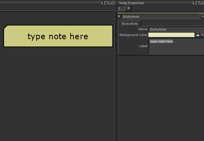Image resolution: width=204 pixels, height=141 pixels.
Task: Float the Node Properties pane
Action: (x=201, y=3)
